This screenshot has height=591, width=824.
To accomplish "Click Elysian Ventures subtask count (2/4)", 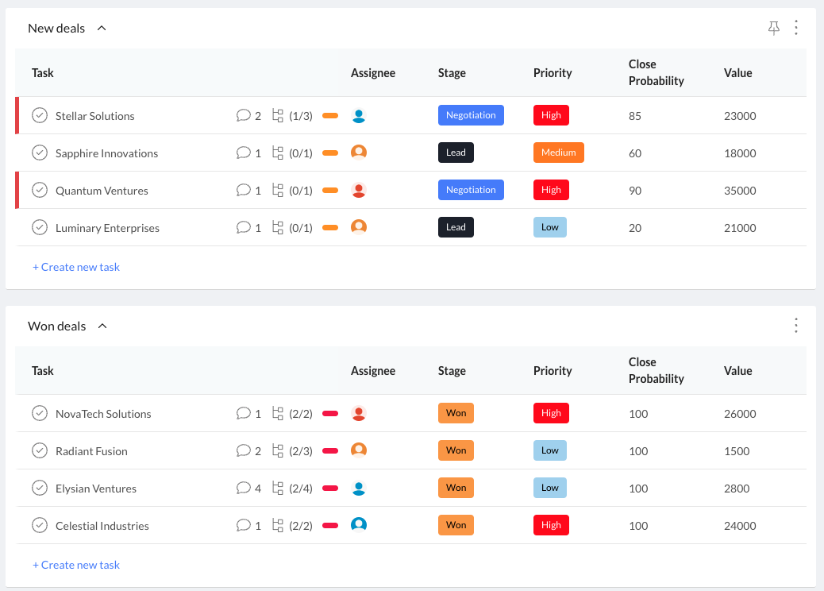I will pyautogui.click(x=301, y=489).
